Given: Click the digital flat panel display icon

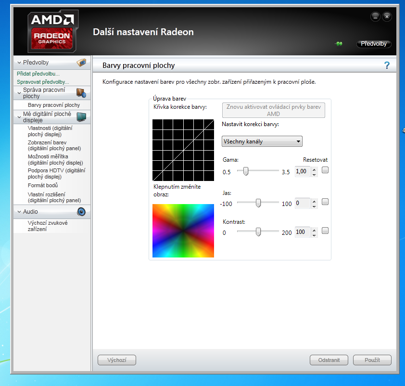Looking at the screenshot, I should tap(81, 117).
